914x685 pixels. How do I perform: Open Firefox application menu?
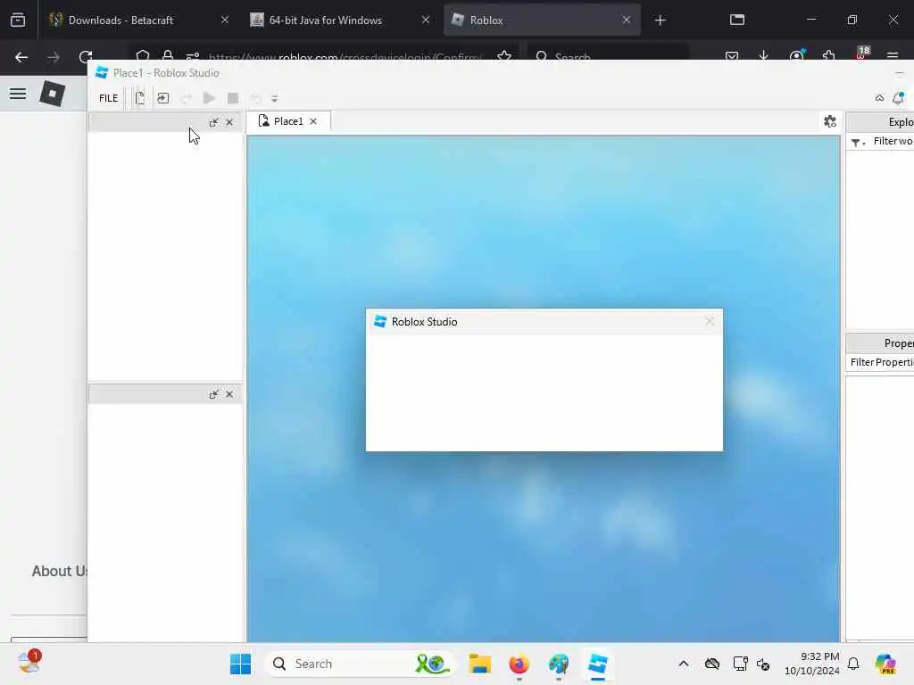[x=893, y=56]
